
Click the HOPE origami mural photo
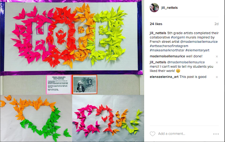(71, 37)
